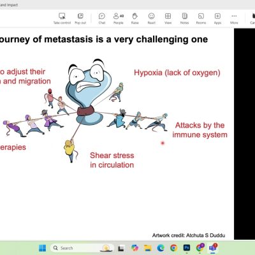
Task: Pop out the shared content window
Action: point(80,18)
